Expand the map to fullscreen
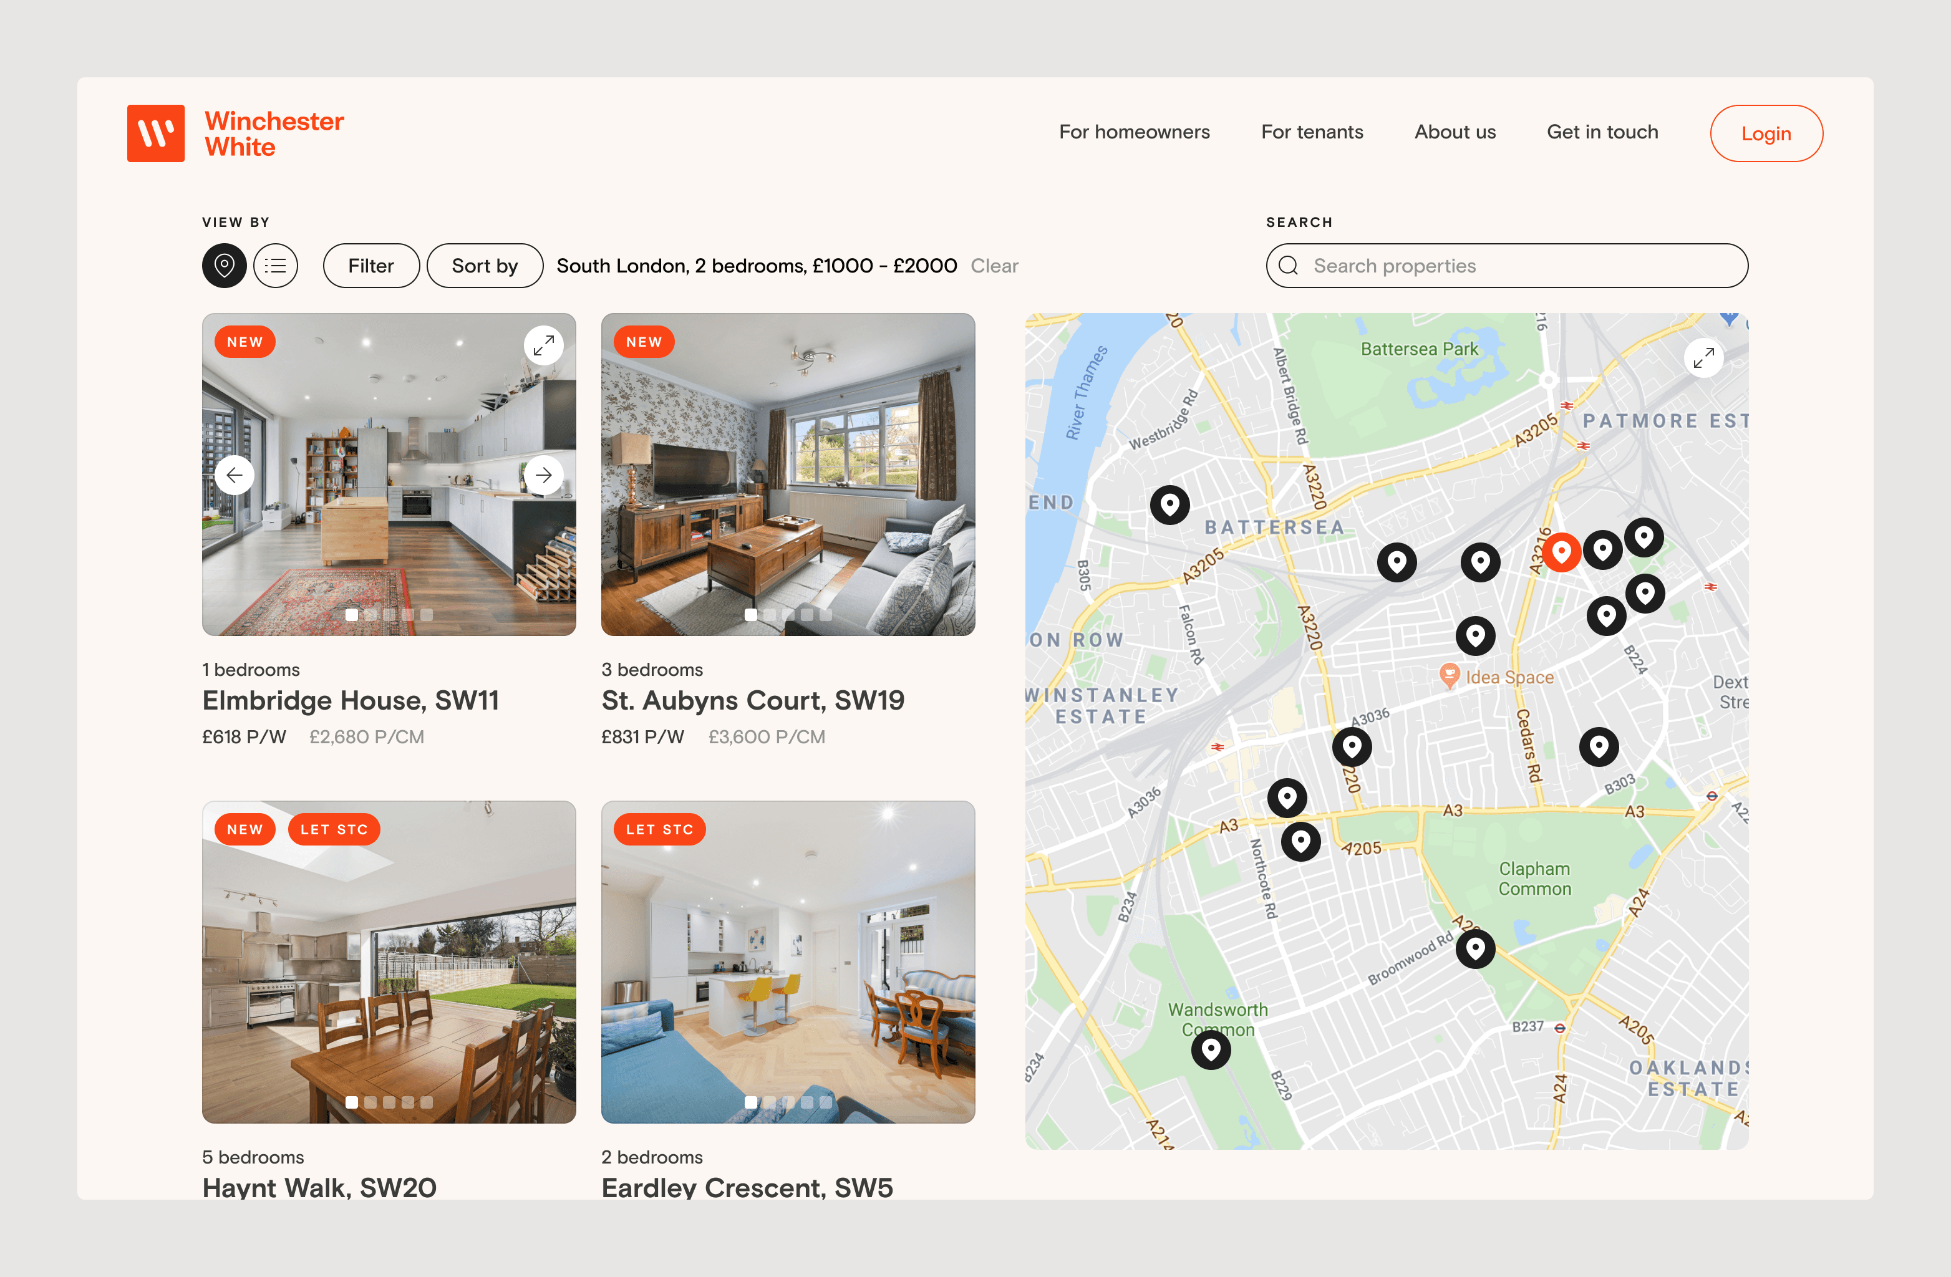The width and height of the screenshot is (1951, 1277). point(1703,358)
